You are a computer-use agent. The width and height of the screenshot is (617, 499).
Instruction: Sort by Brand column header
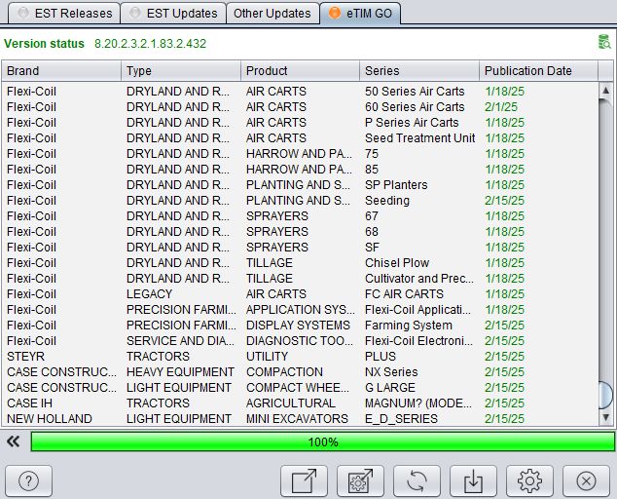(61, 71)
